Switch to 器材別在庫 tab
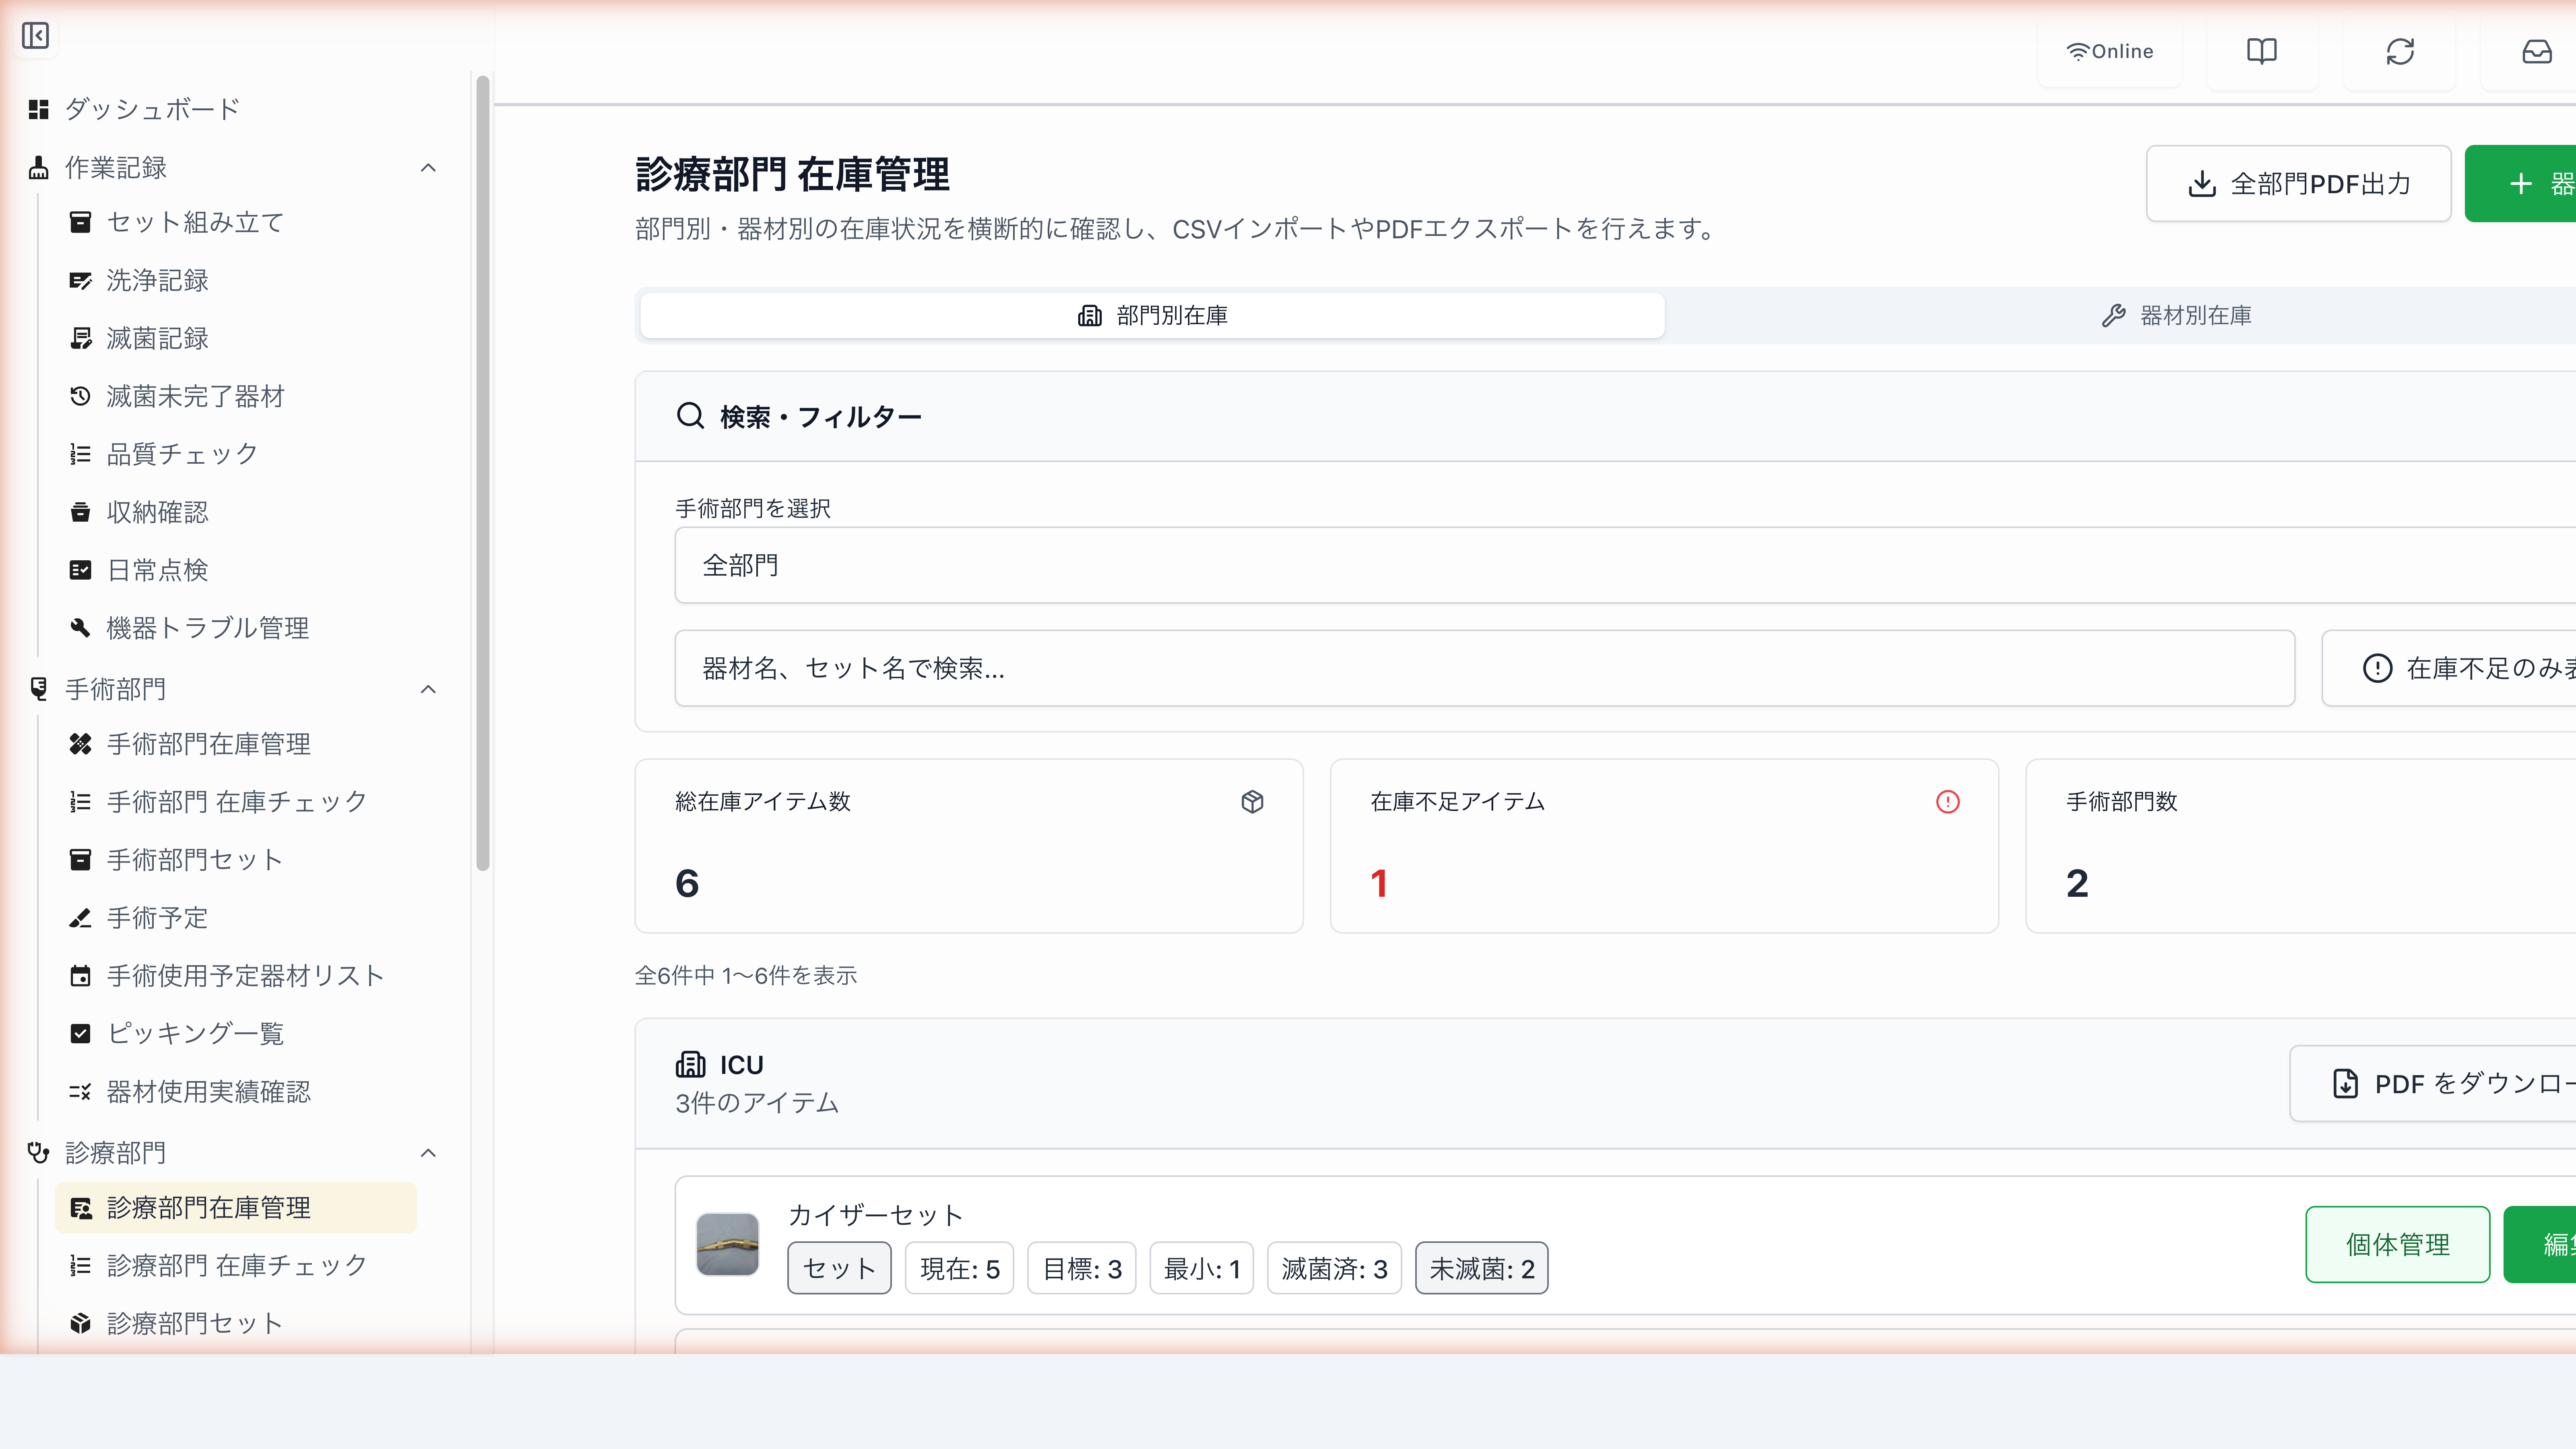 2177,316
